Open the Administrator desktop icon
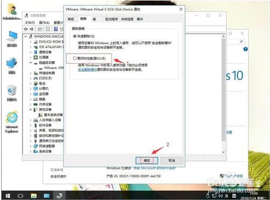This screenshot has width=270, height=200. click(x=12, y=11)
